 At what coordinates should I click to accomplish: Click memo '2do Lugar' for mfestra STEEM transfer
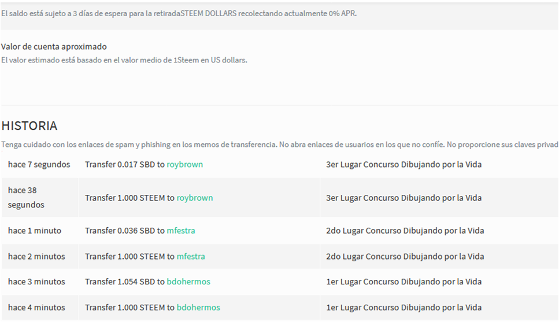[x=405, y=257]
